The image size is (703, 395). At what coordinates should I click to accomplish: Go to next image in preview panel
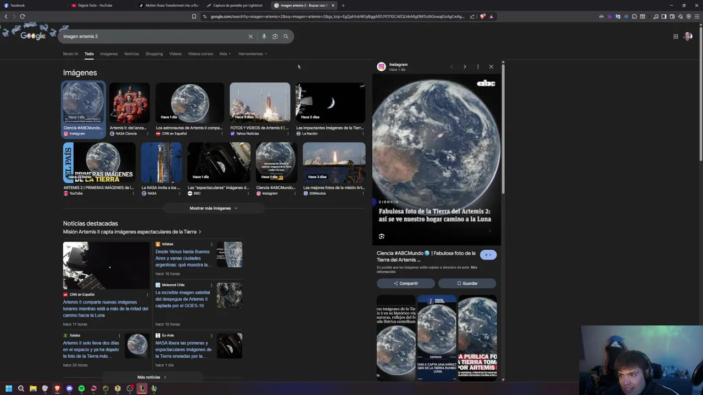pos(465,67)
